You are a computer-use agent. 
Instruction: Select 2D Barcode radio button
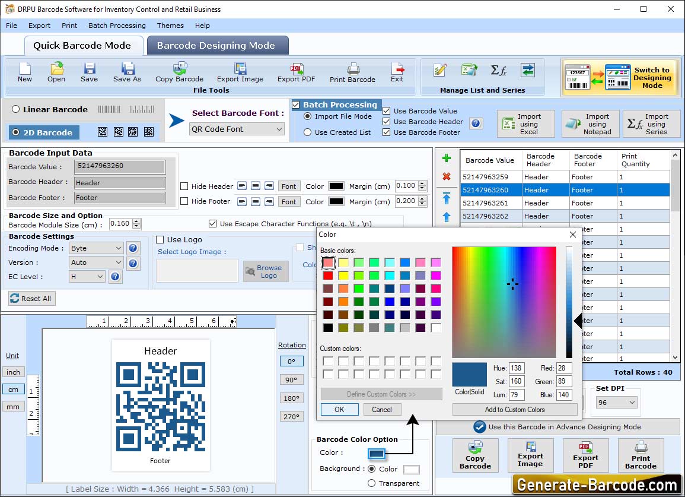[16, 132]
